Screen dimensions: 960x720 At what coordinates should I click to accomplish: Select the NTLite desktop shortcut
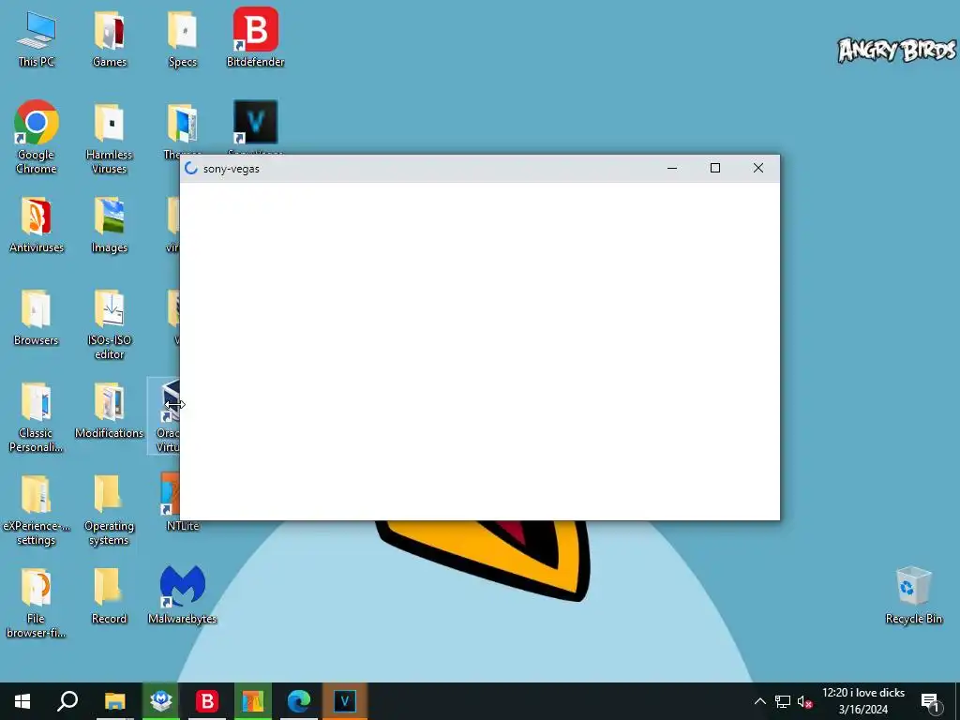point(172,501)
